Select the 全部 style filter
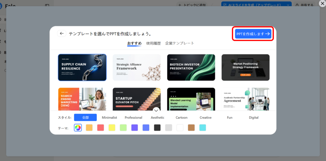The height and width of the screenshot is (161, 326). tap(85, 117)
